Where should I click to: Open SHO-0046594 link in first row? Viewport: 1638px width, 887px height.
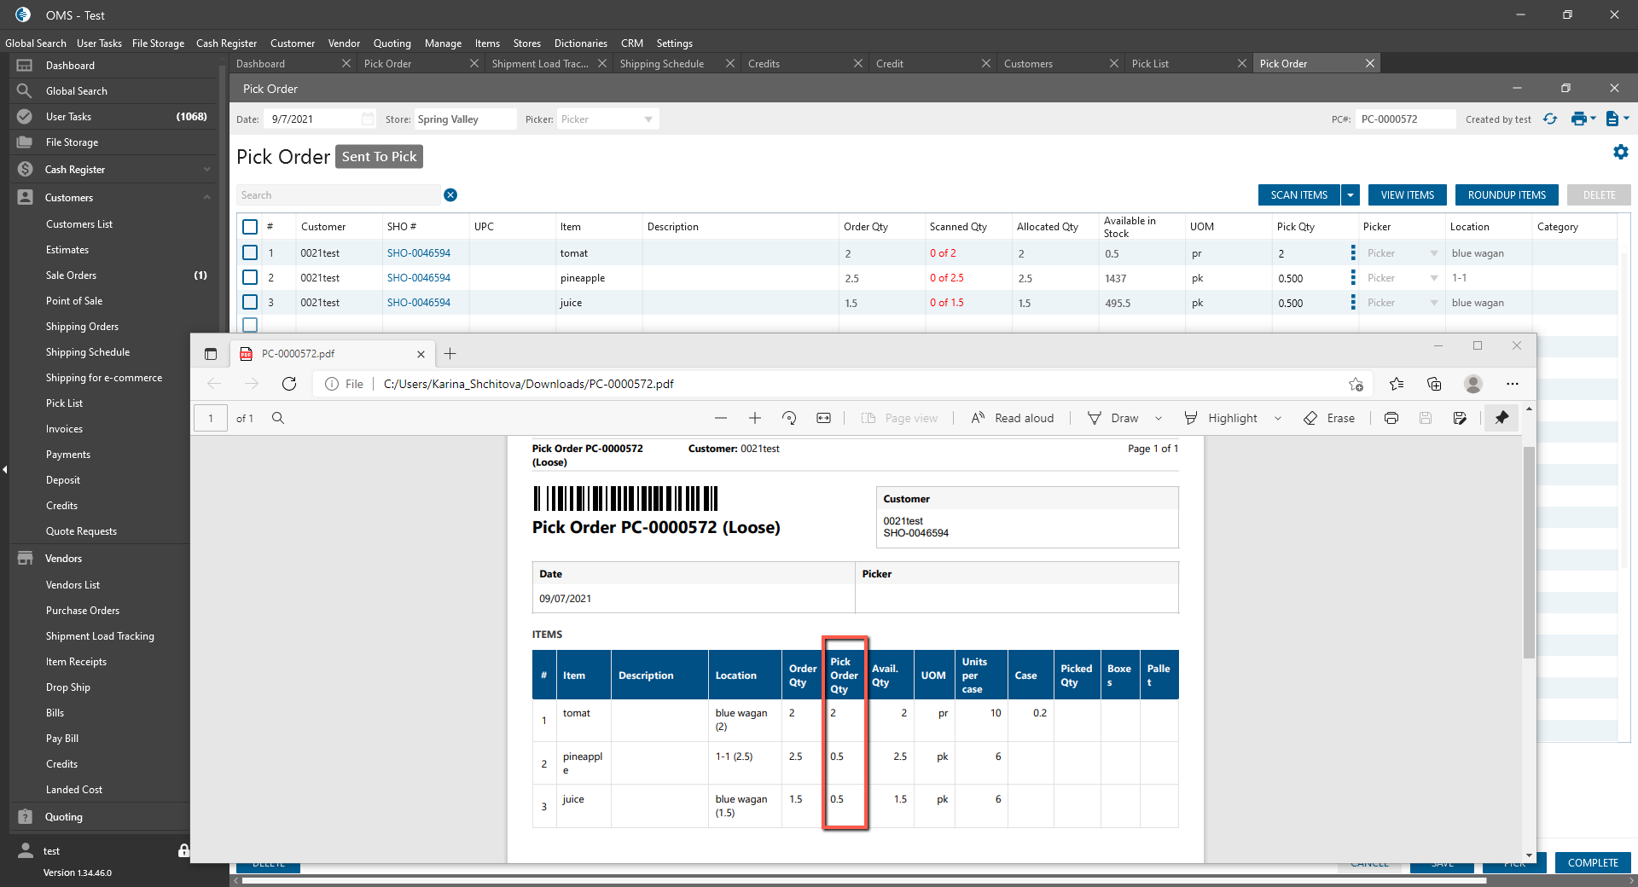[x=419, y=253]
